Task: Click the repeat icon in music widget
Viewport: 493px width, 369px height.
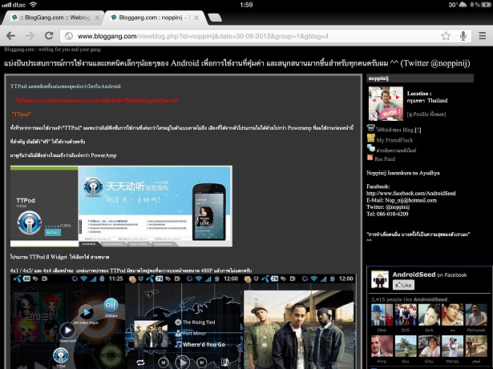Action: (x=140, y=363)
